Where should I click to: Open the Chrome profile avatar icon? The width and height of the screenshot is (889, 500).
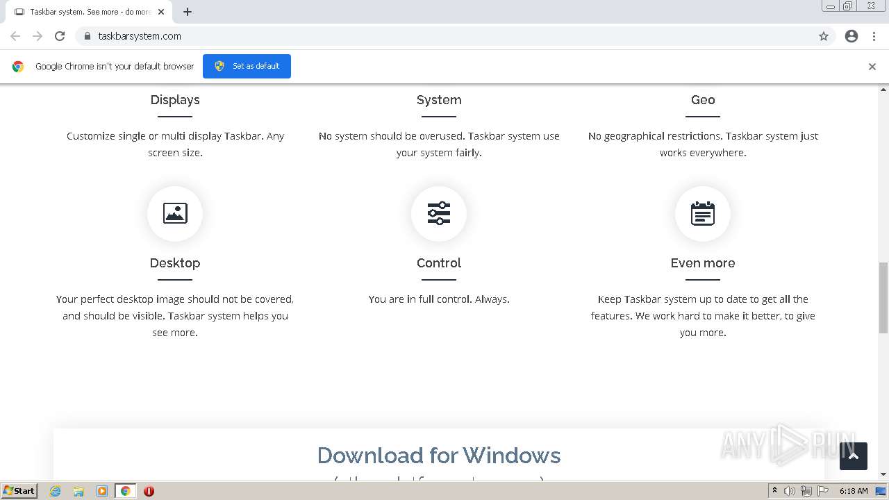click(x=851, y=36)
